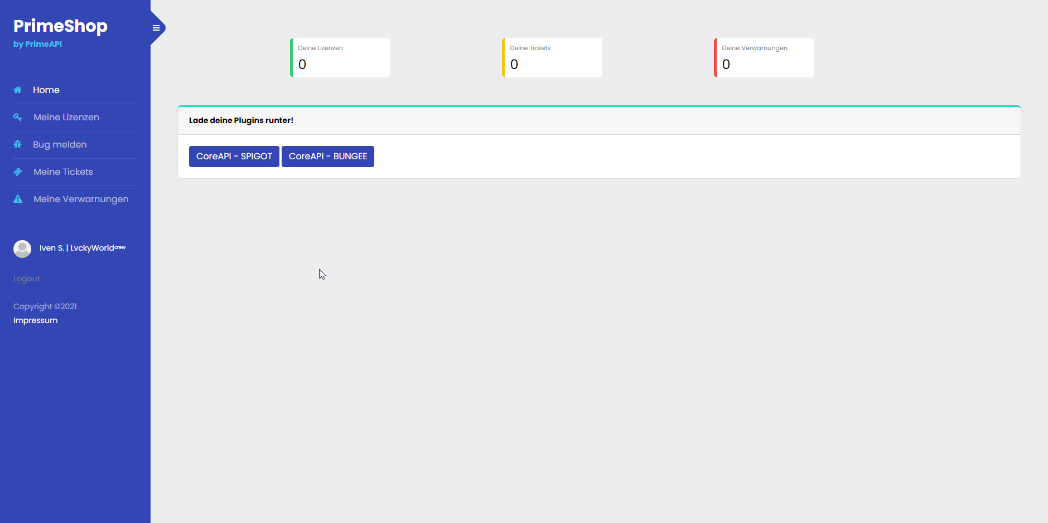Open the Impressum link

coord(35,320)
